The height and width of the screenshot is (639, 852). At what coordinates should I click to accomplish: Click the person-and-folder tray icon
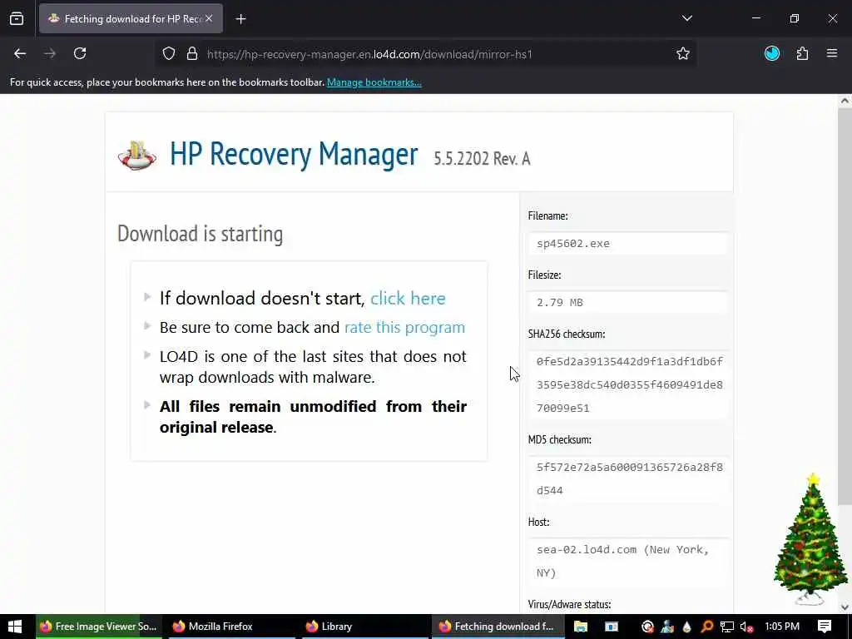[667, 627]
